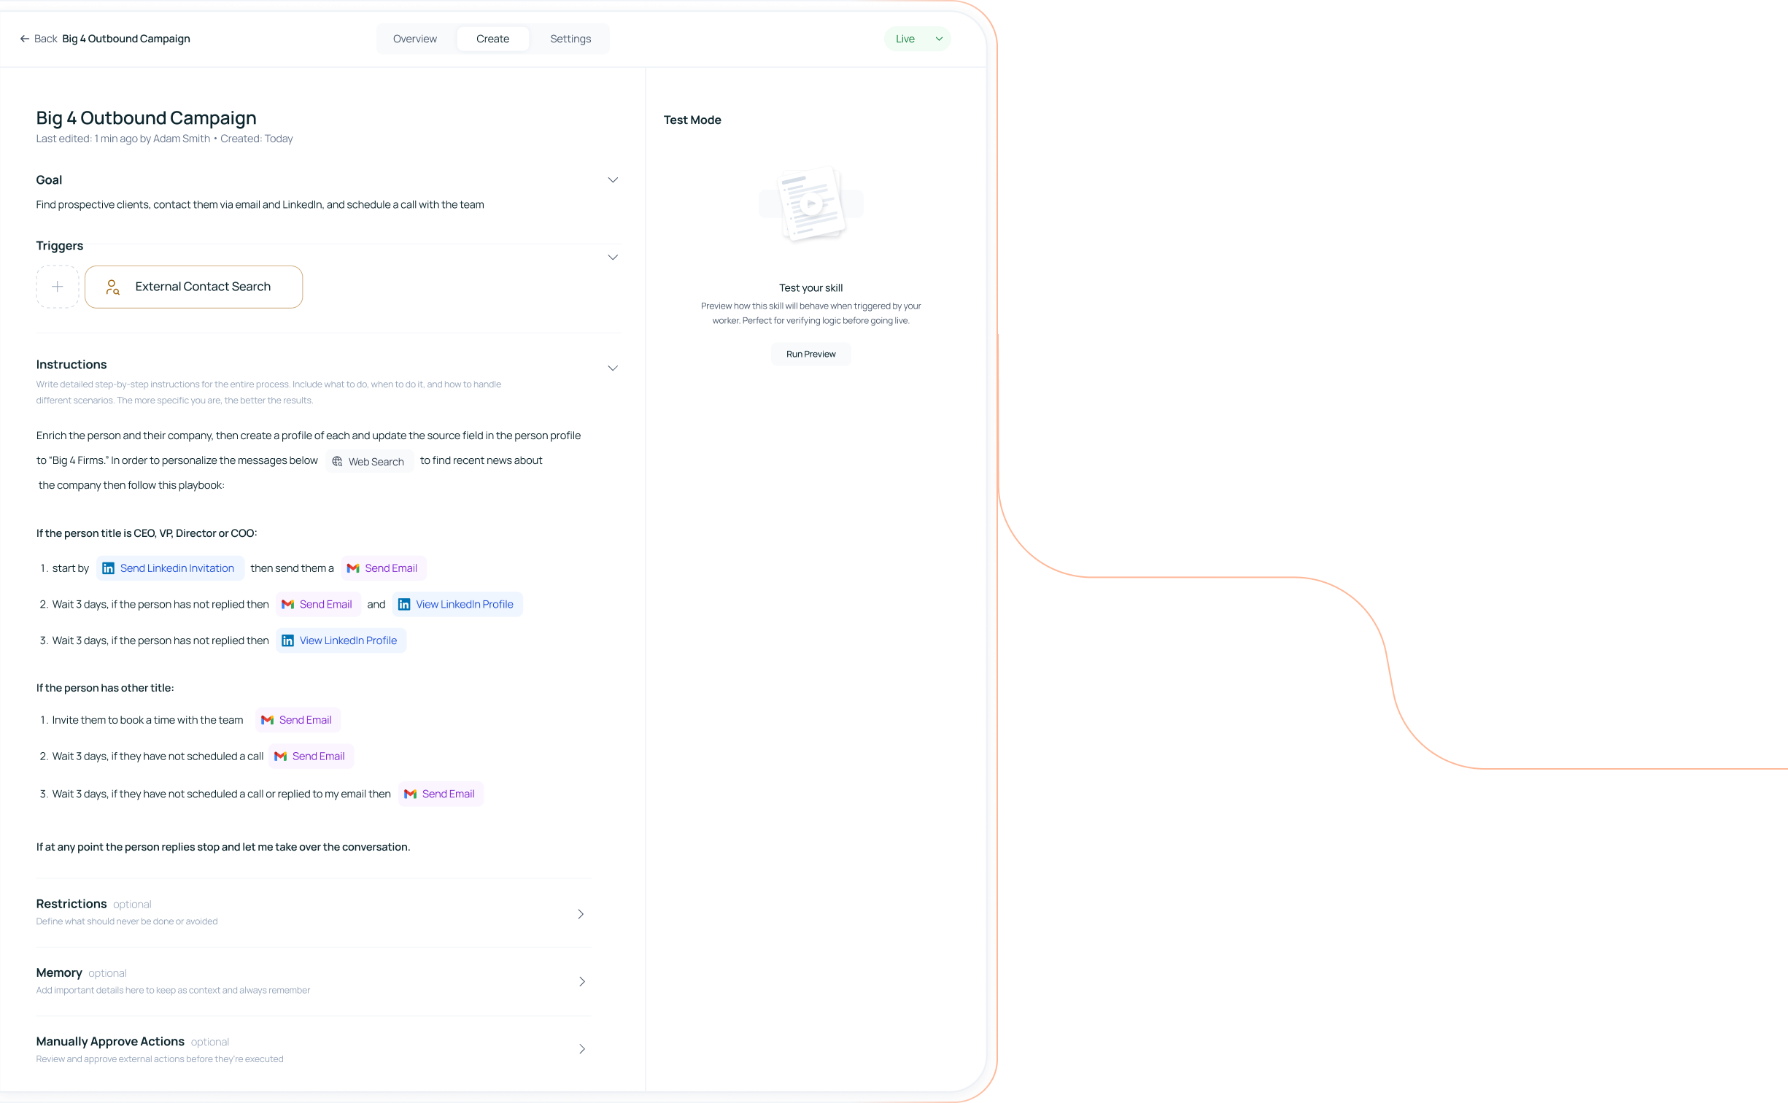Open the Live status dropdown
Image resolution: width=1788 pixels, height=1103 pixels.
pyautogui.click(x=939, y=39)
